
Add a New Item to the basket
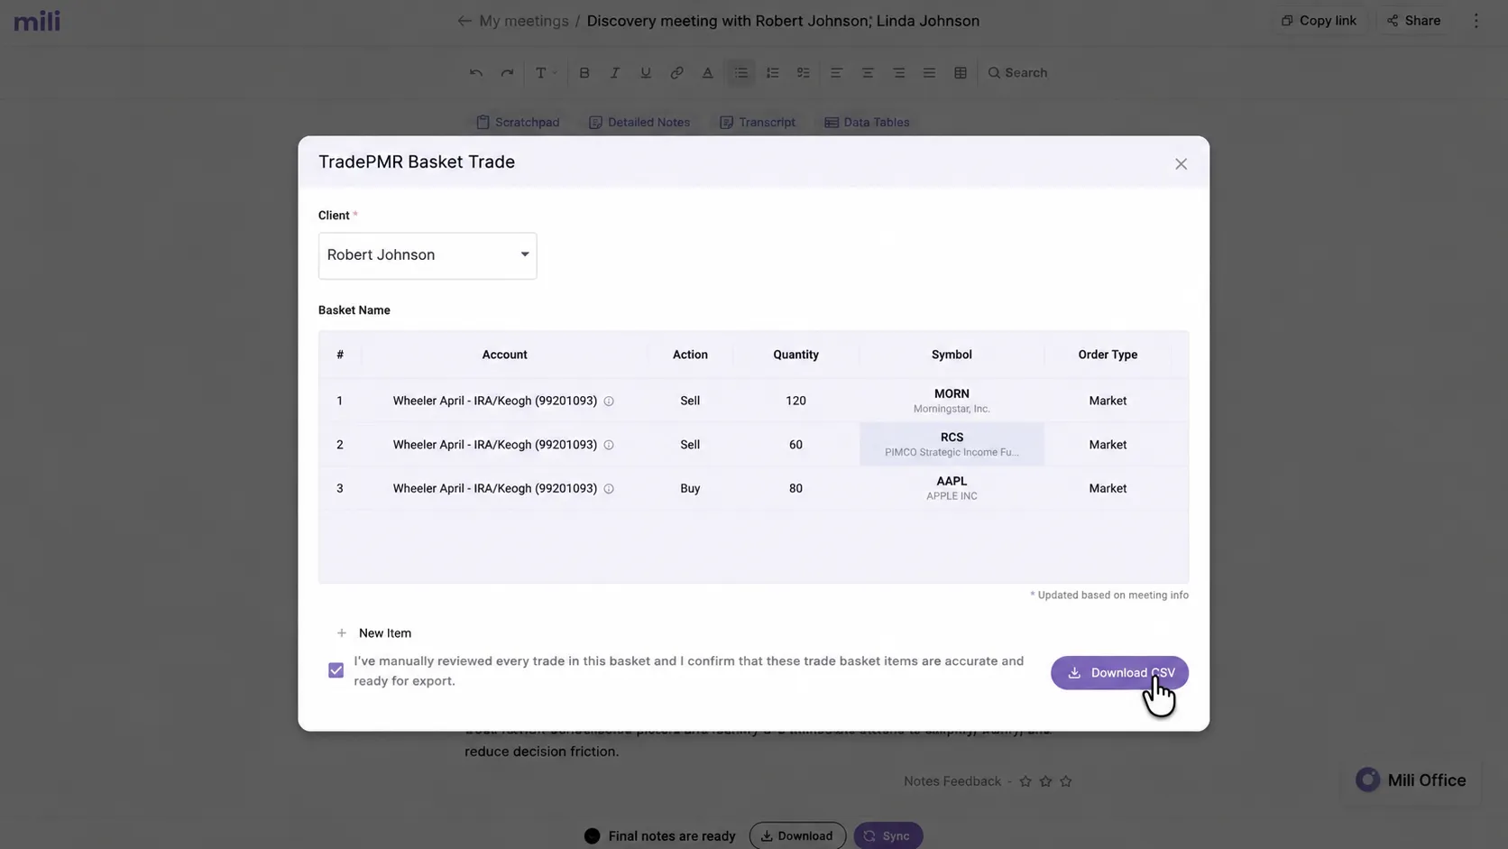(x=374, y=633)
